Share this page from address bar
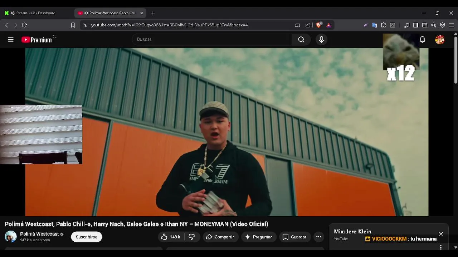Screen dimensions: 458x257 click(308, 25)
